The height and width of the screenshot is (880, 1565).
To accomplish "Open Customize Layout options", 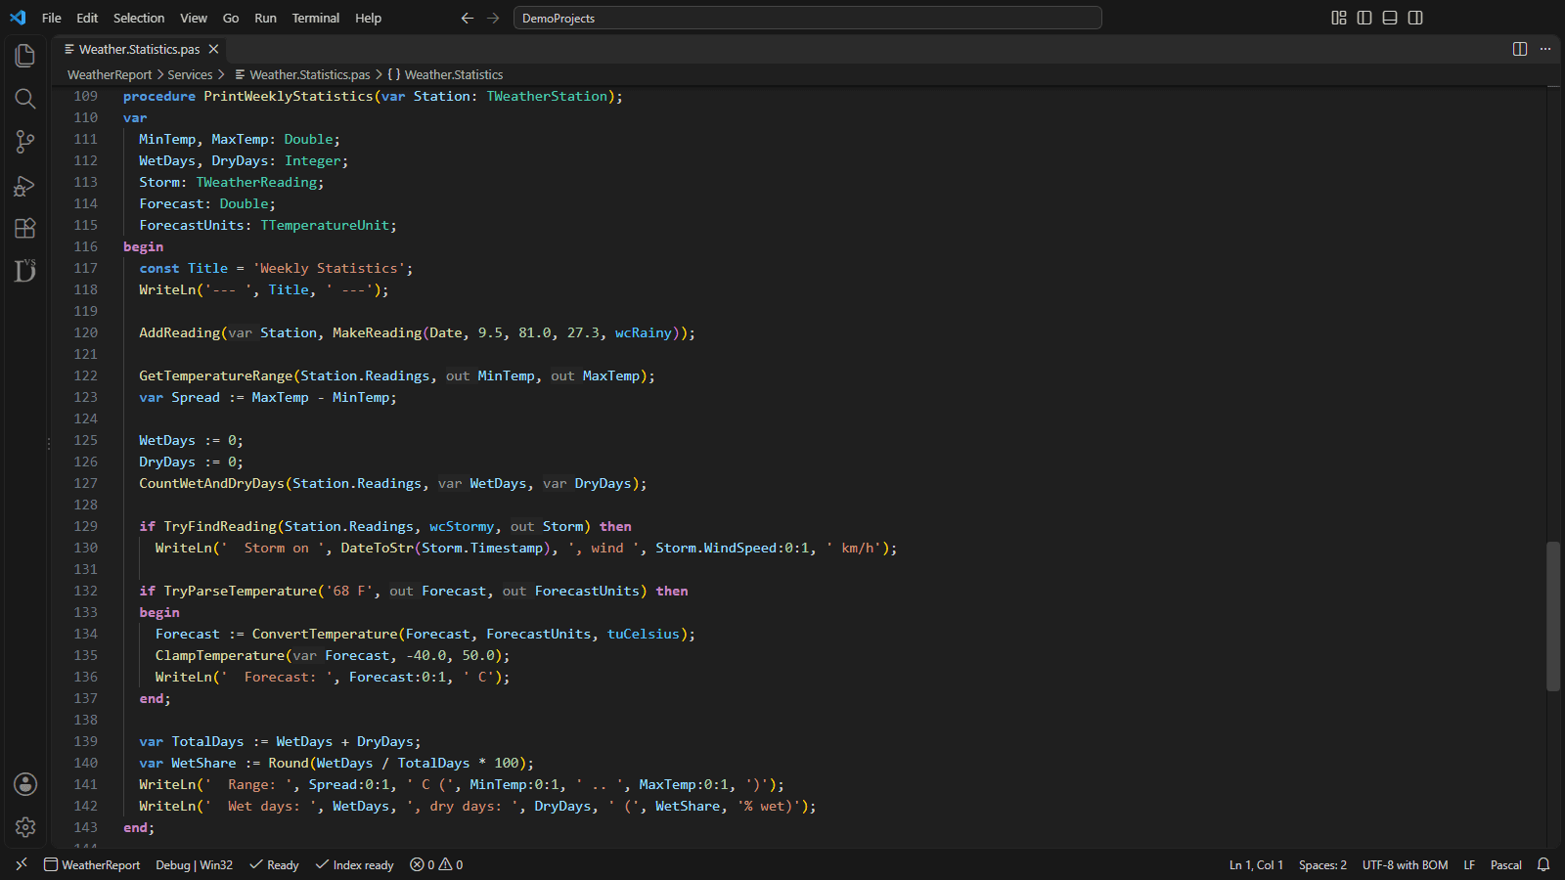I will click(1339, 18).
